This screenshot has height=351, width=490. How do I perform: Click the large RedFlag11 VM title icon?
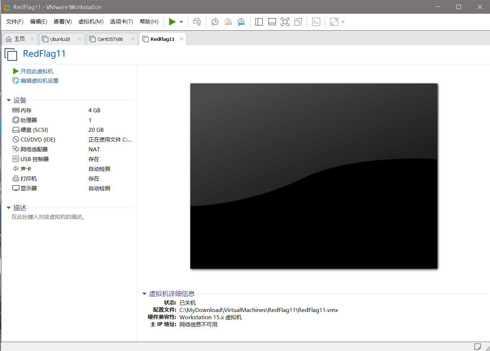(11, 54)
